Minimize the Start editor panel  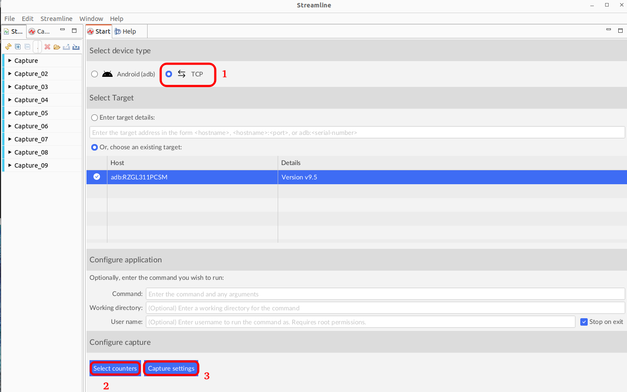pos(609,30)
